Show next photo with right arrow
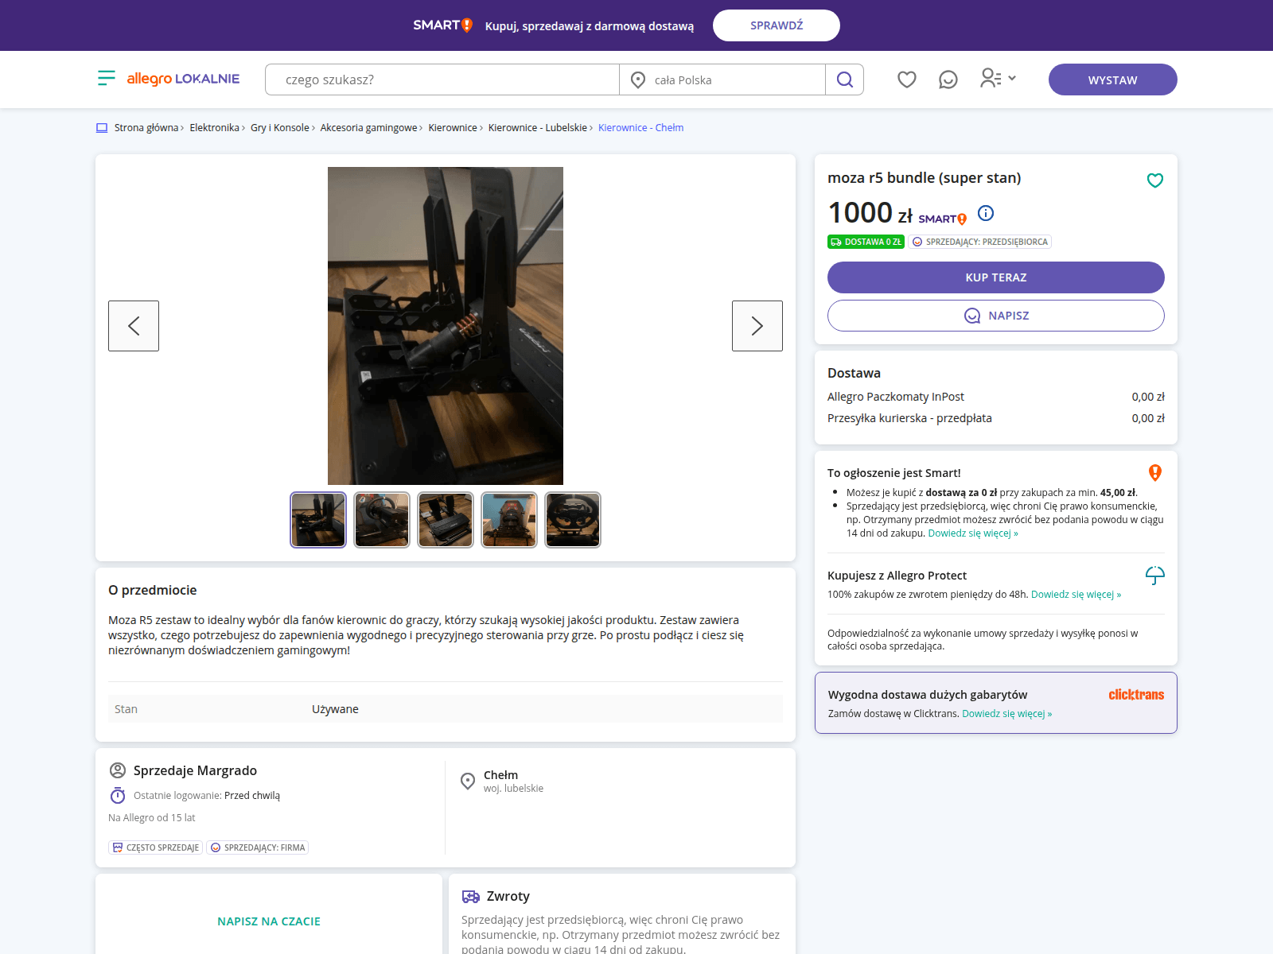This screenshot has height=954, width=1273. tap(757, 326)
